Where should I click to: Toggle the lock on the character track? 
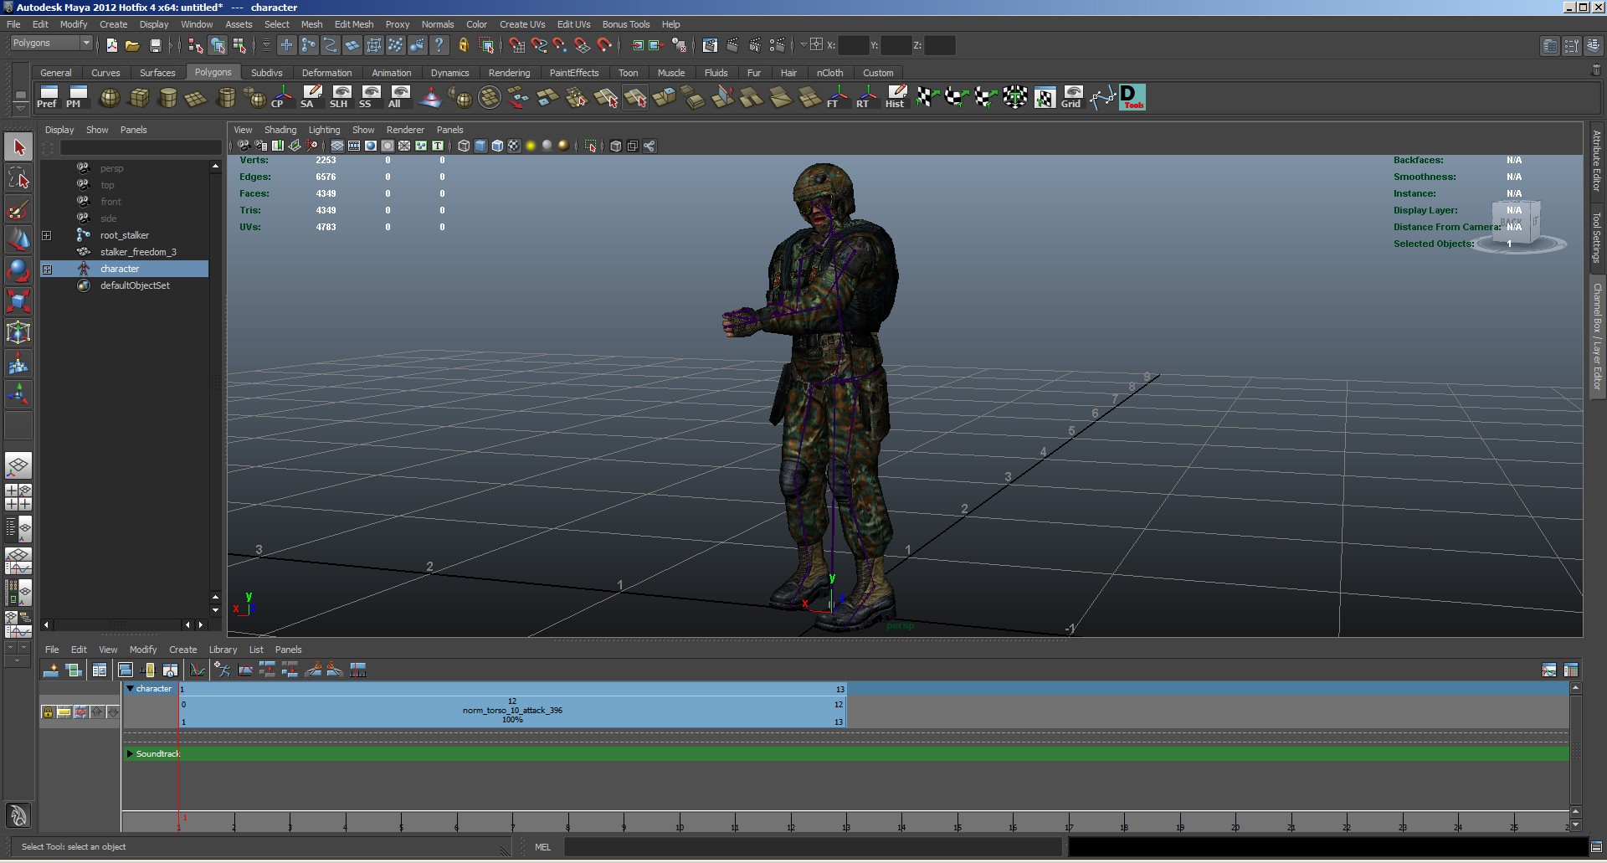(48, 712)
